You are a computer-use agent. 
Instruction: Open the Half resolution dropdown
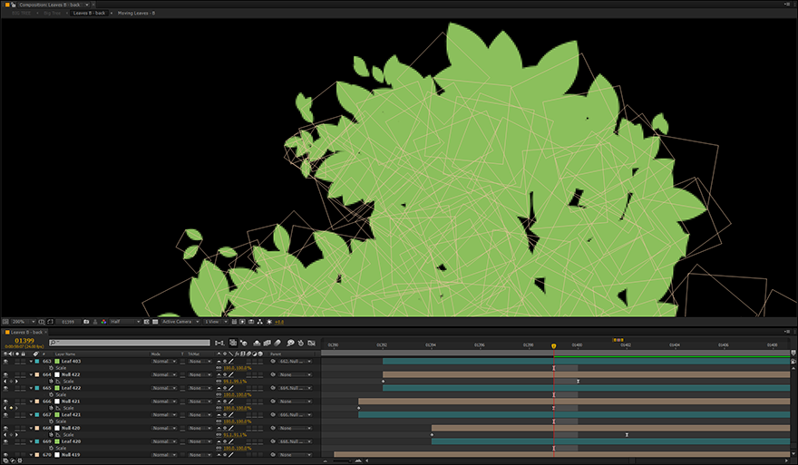pos(125,322)
